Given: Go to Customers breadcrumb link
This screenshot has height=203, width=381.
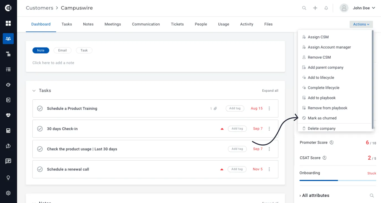Looking at the screenshot, I should (x=40, y=8).
